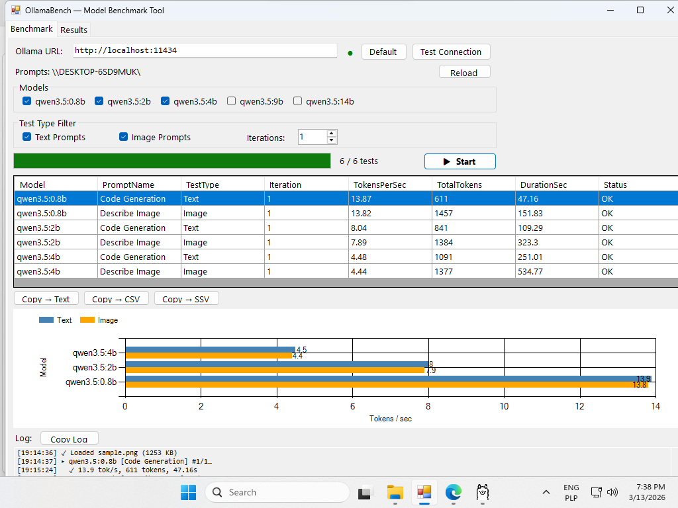Open the Ollama llama taskbar icon

[x=482, y=492]
